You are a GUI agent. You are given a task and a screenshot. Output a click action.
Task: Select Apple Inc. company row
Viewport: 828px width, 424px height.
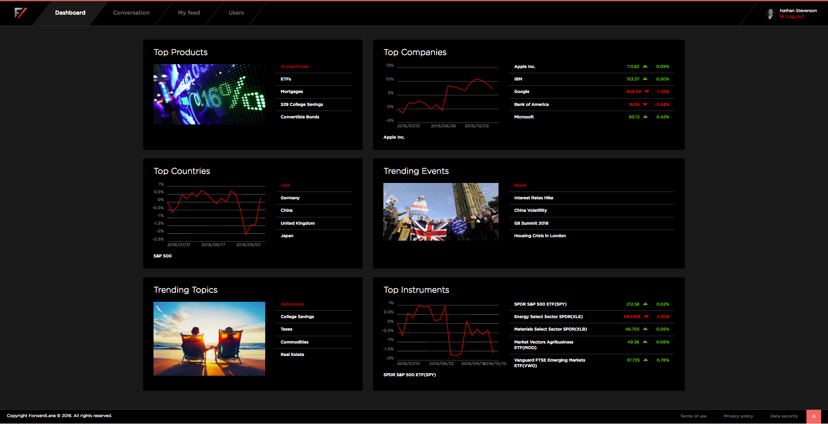(592, 67)
